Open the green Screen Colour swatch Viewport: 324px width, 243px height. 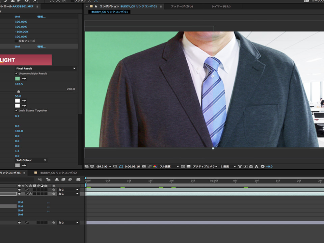(x=18, y=79)
